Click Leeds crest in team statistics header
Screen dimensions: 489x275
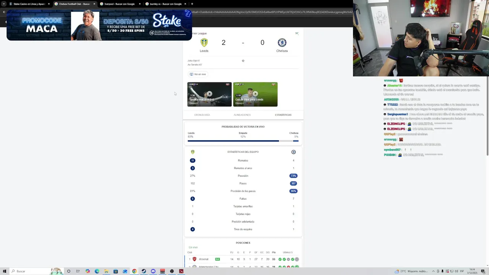pyautogui.click(x=193, y=152)
